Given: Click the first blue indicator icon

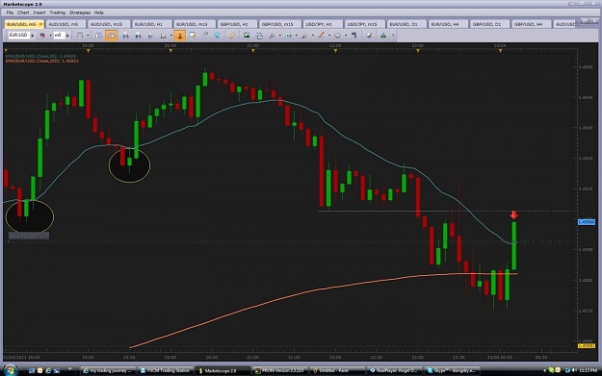Looking at the screenshot, I should (125, 36).
